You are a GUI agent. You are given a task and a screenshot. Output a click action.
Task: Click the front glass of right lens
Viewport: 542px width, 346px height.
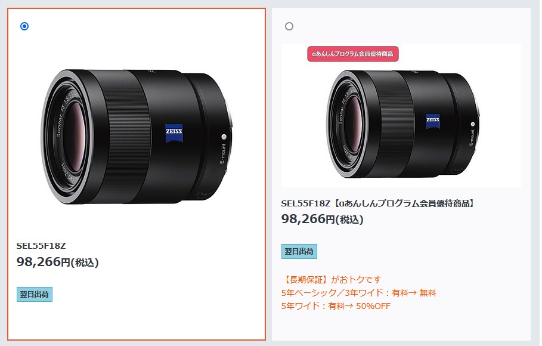[353, 123]
